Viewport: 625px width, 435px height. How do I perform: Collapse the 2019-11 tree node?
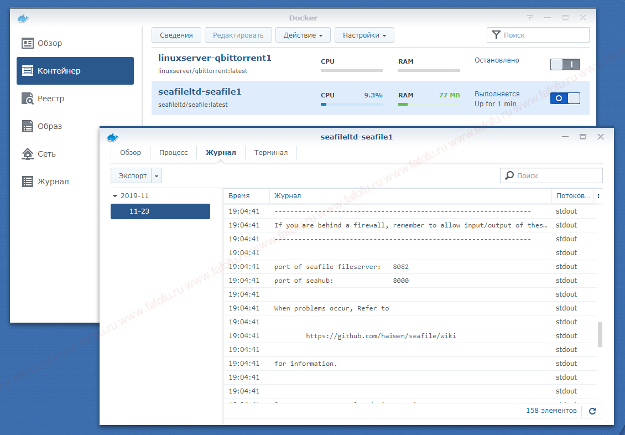coord(115,196)
